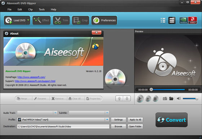Click the Open Folder button
Viewport: 202px width, 139px height.
pyautogui.click(x=135, y=126)
